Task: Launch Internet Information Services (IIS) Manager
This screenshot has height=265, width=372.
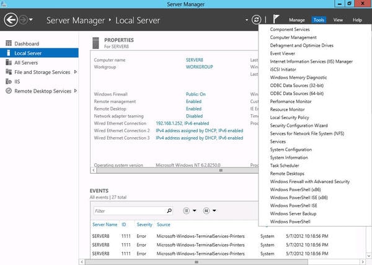Action: pyautogui.click(x=311, y=61)
